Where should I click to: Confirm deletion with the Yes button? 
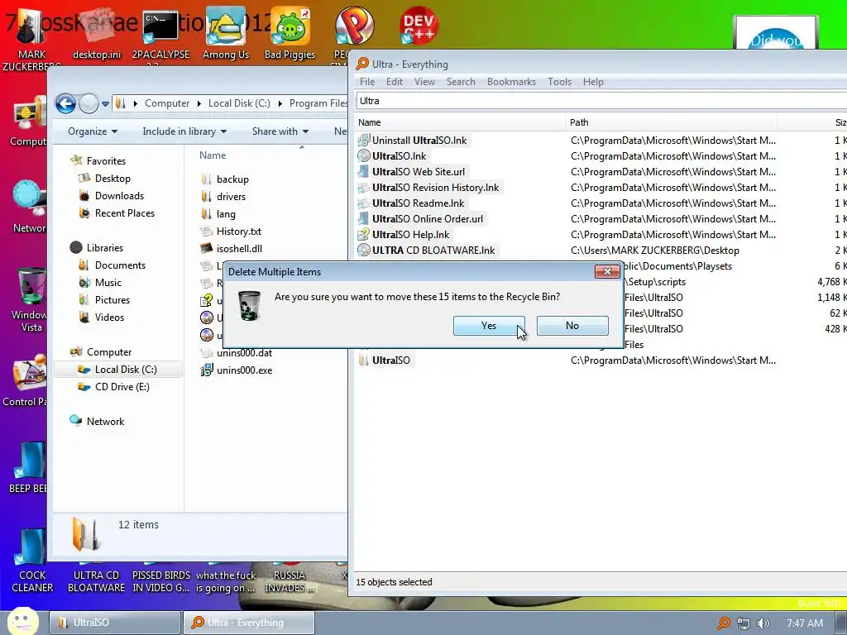pyautogui.click(x=489, y=326)
